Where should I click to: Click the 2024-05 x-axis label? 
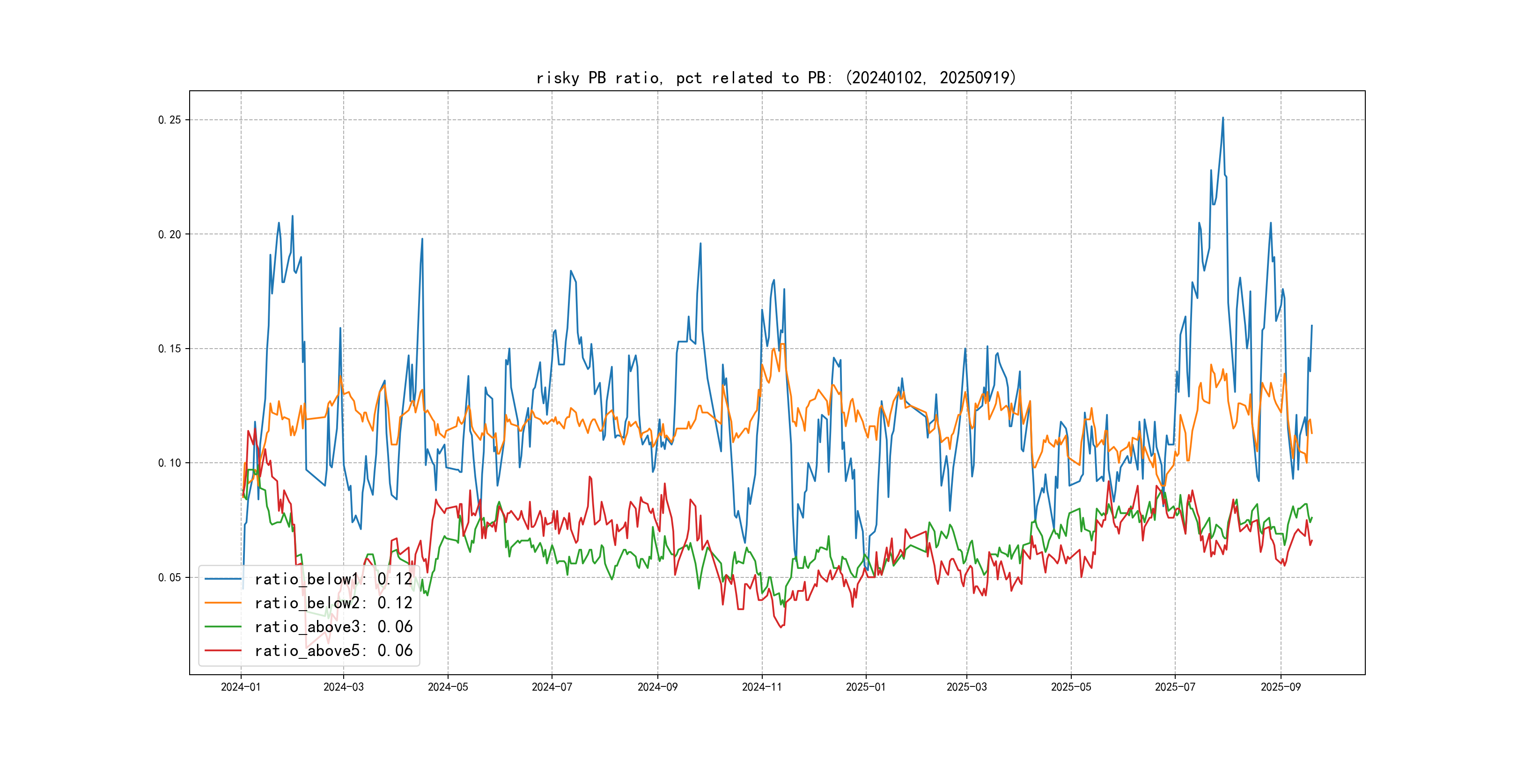point(448,687)
